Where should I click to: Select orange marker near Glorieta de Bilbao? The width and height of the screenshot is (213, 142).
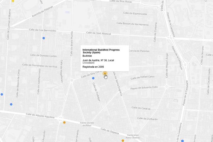pyautogui.click(x=64, y=122)
